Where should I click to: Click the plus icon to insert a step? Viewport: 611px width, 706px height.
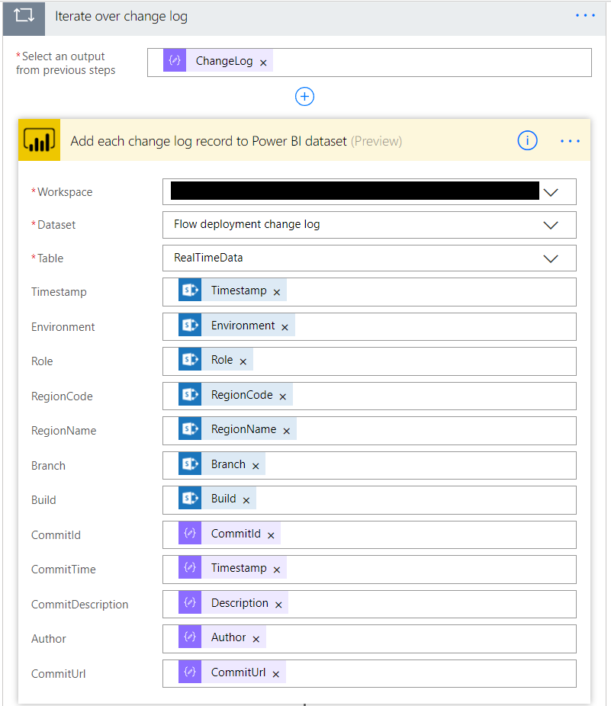(304, 97)
